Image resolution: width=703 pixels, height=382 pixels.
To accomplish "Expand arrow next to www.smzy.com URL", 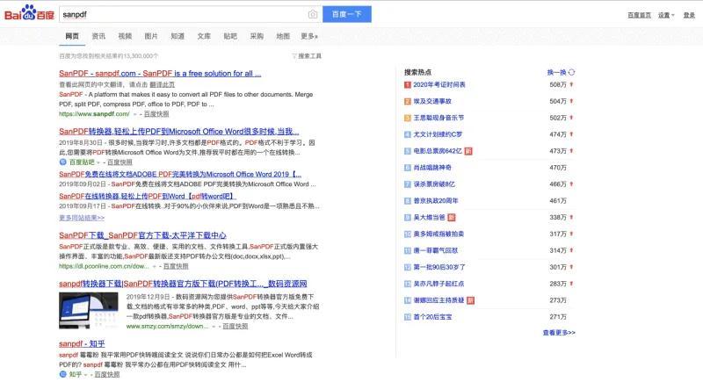I will click(x=214, y=327).
